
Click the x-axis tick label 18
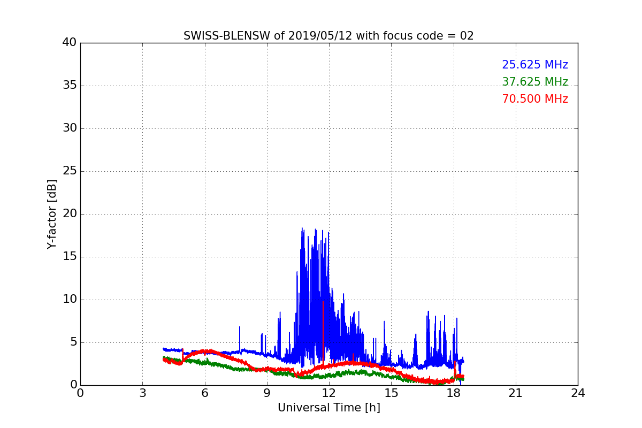click(x=453, y=393)
